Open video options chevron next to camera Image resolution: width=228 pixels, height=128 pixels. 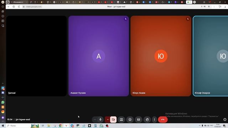108,119
